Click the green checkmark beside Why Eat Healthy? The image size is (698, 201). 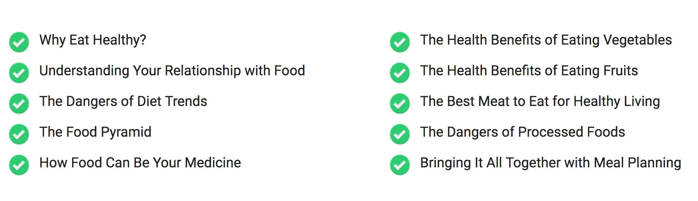19,42
